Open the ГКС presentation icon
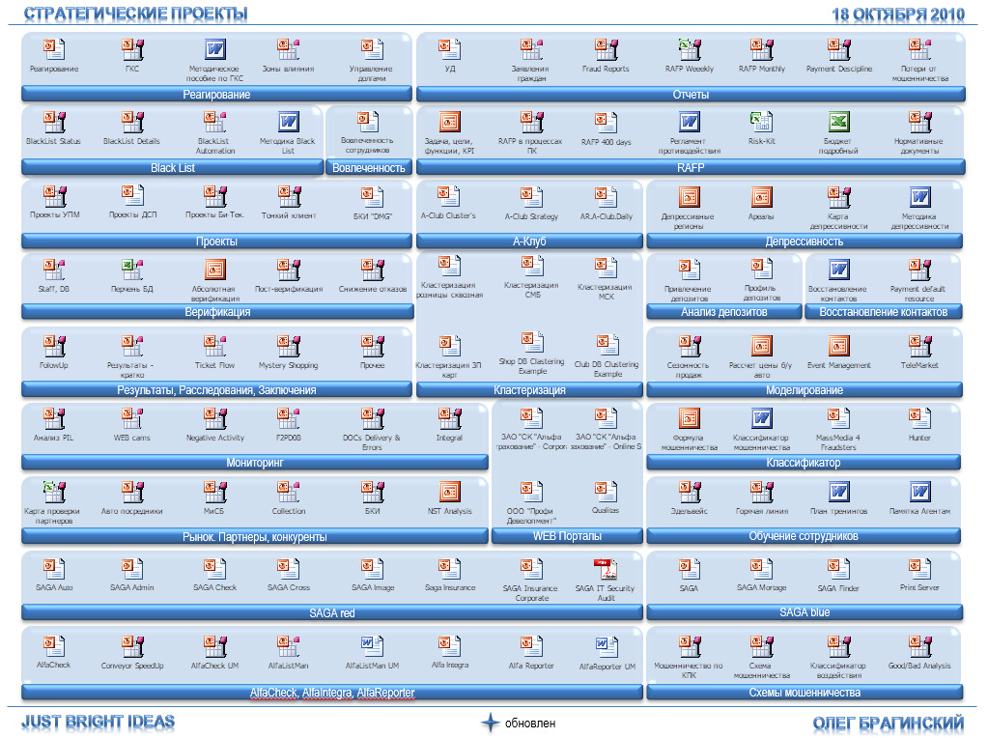This screenshot has height=738, width=988. (132, 49)
